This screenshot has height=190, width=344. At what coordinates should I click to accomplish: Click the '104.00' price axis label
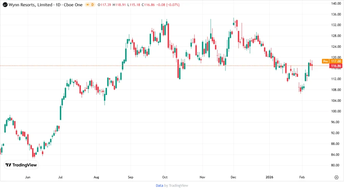pyautogui.click(x=336, y=100)
